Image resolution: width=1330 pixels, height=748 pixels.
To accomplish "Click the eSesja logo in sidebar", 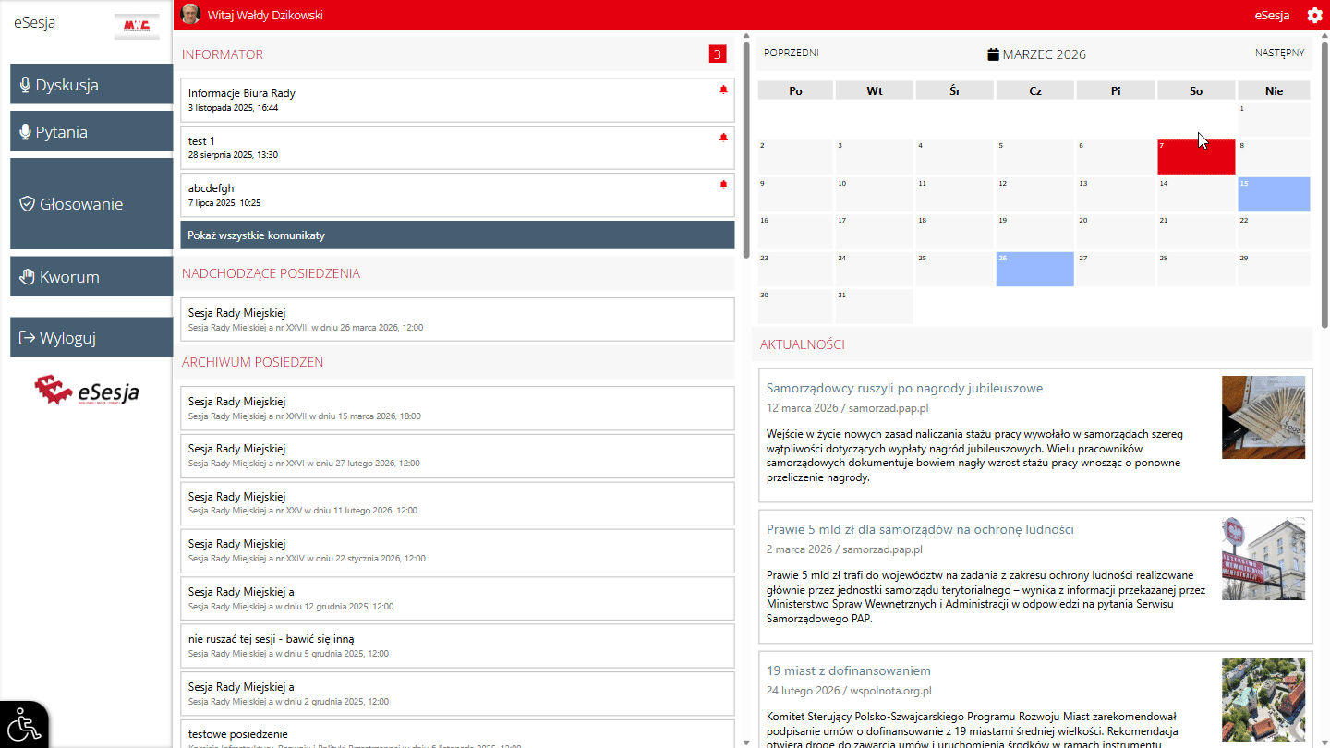I will tap(87, 391).
